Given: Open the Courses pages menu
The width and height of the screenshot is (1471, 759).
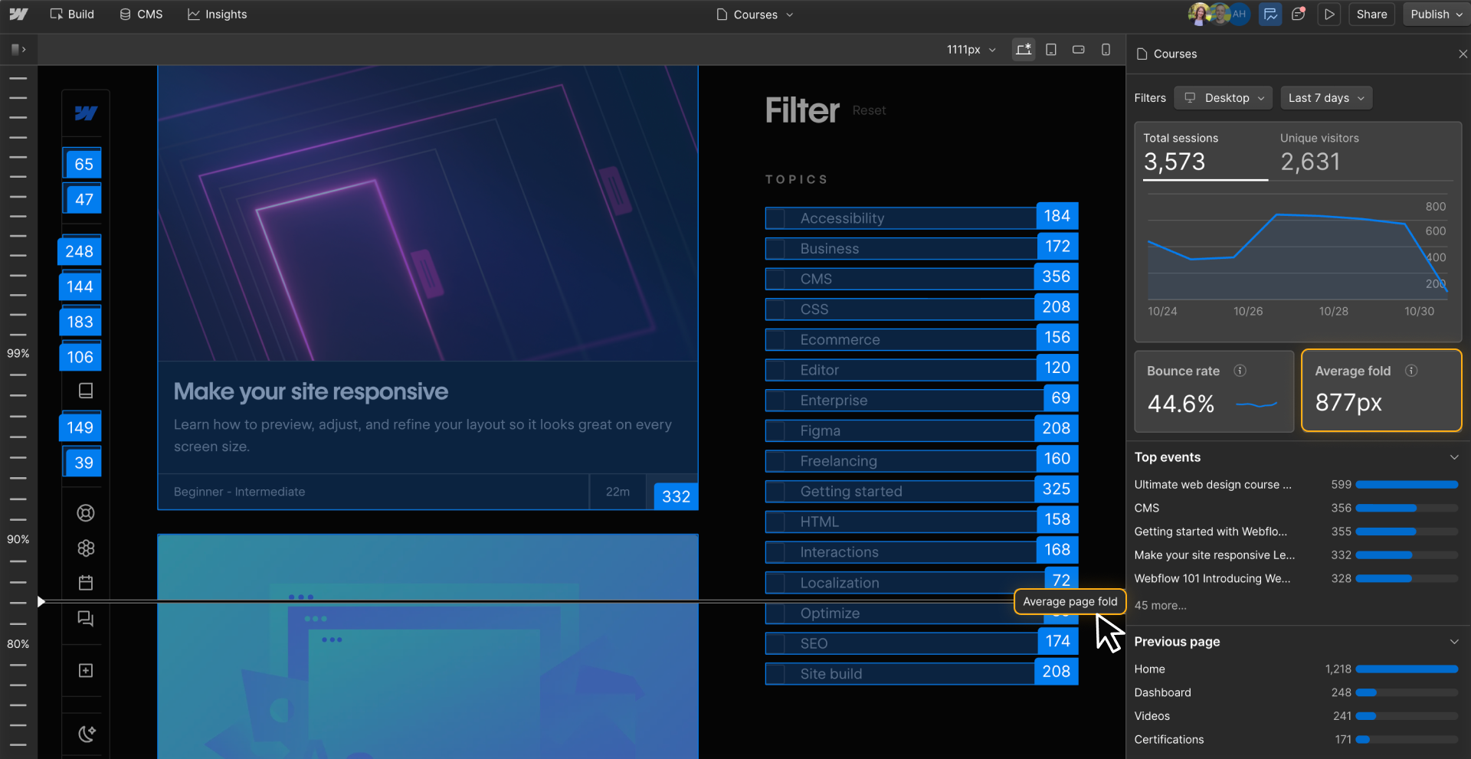Looking at the screenshot, I should point(754,14).
